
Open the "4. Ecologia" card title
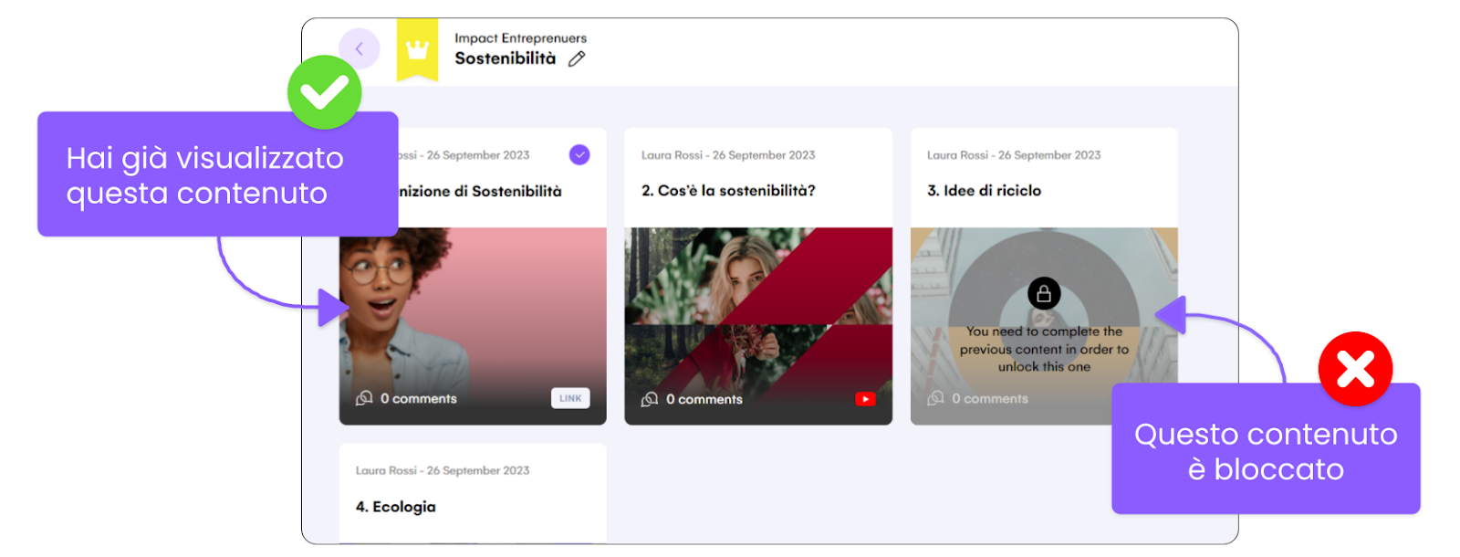tap(395, 507)
